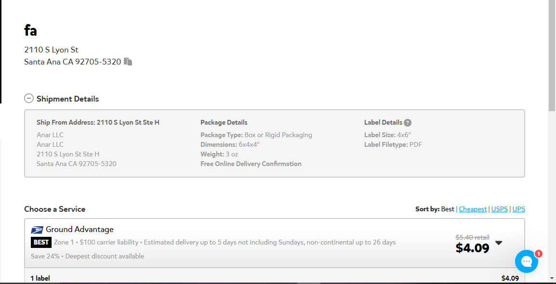The width and height of the screenshot is (556, 284).
Task: Click the USPS eagle logo on Ground Advantage
Action: [x=37, y=230]
